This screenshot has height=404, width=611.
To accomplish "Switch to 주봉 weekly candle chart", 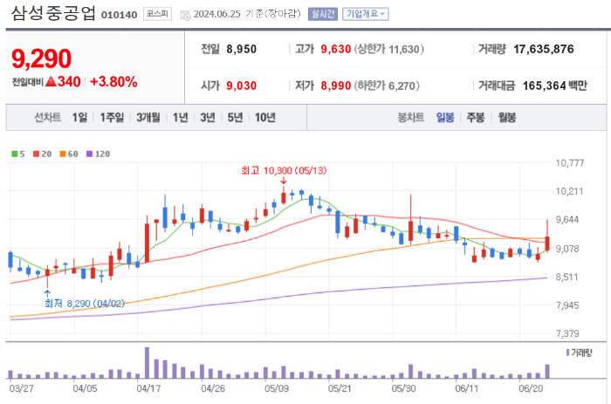I will click(x=476, y=117).
